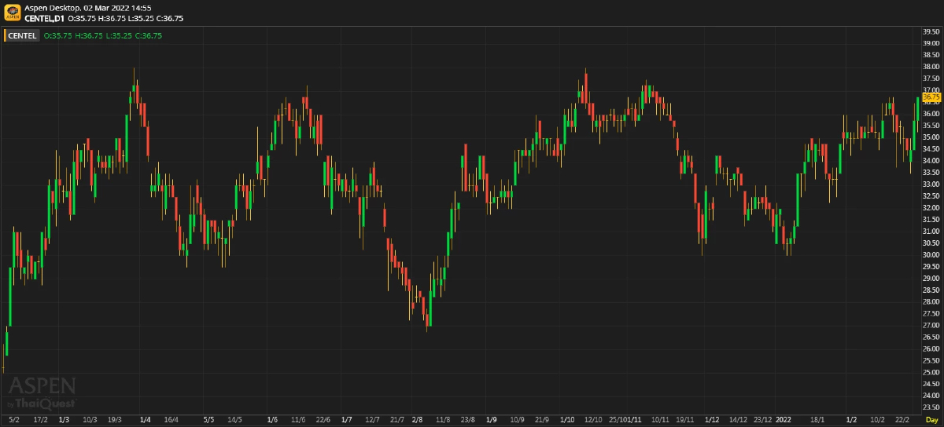This screenshot has width=944, height=427.
Task: Click the 21/7 date on time axis
Action: click(397, 420)
